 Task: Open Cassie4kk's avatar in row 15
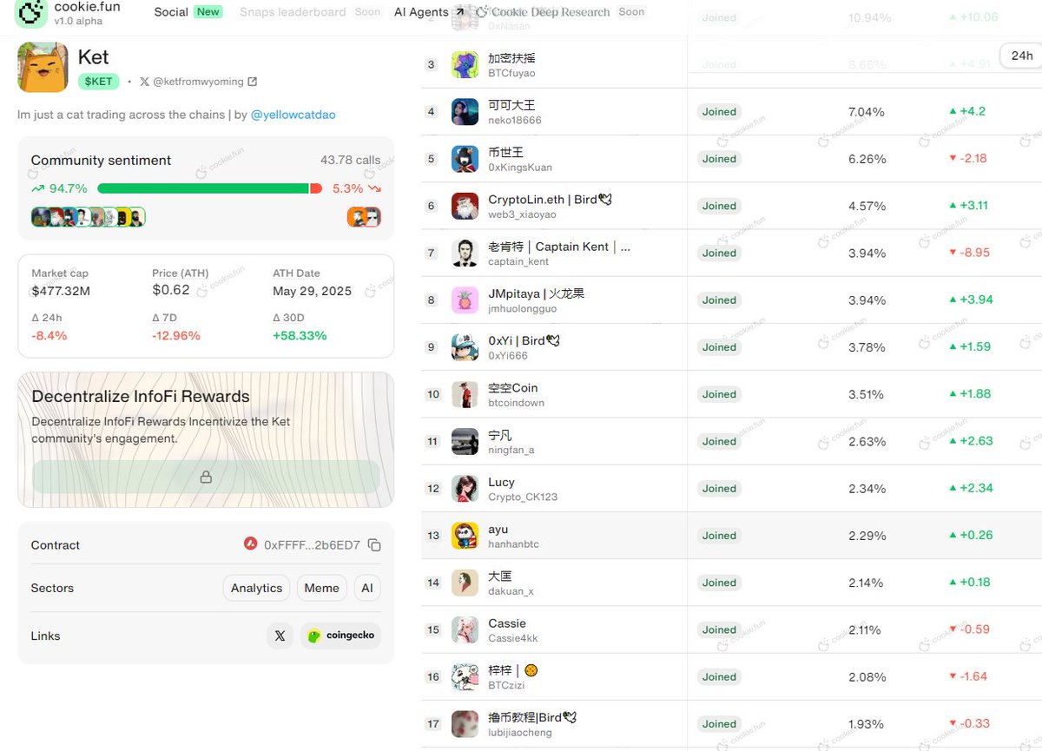click(x=465, y=629)
